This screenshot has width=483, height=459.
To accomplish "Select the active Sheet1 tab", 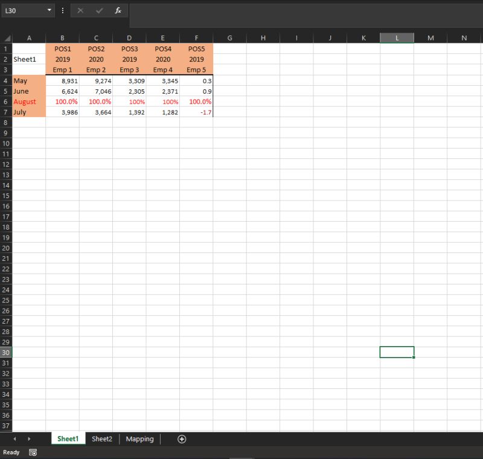I will tap(68, 439).
